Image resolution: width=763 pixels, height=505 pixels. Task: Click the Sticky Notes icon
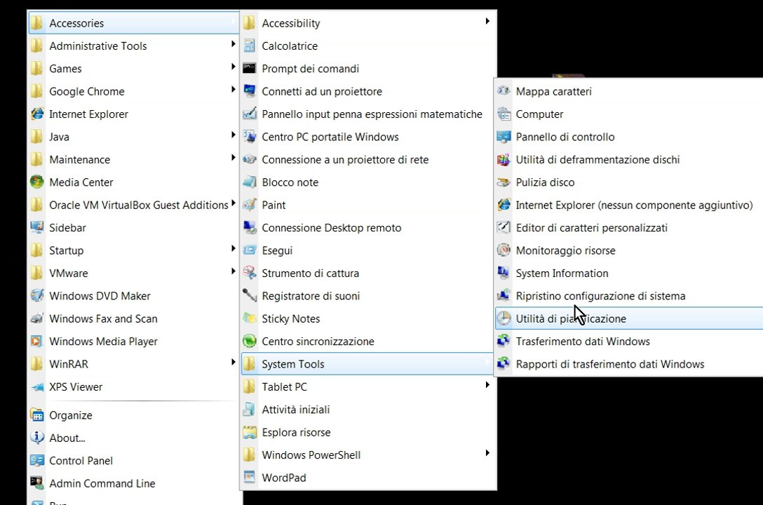249,318
